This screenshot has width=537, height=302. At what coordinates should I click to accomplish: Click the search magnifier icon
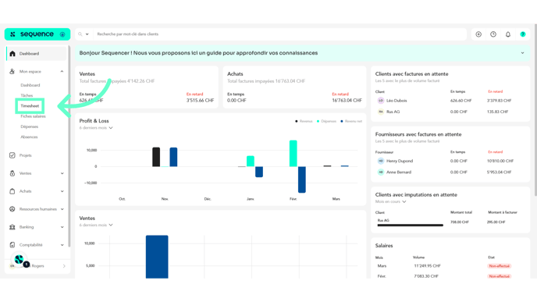click(80, 34)
